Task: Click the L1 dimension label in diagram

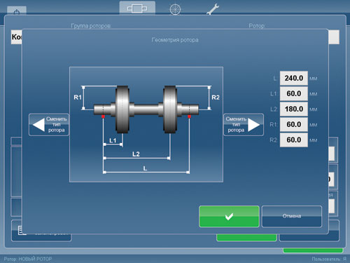Action: click(113, 140)
